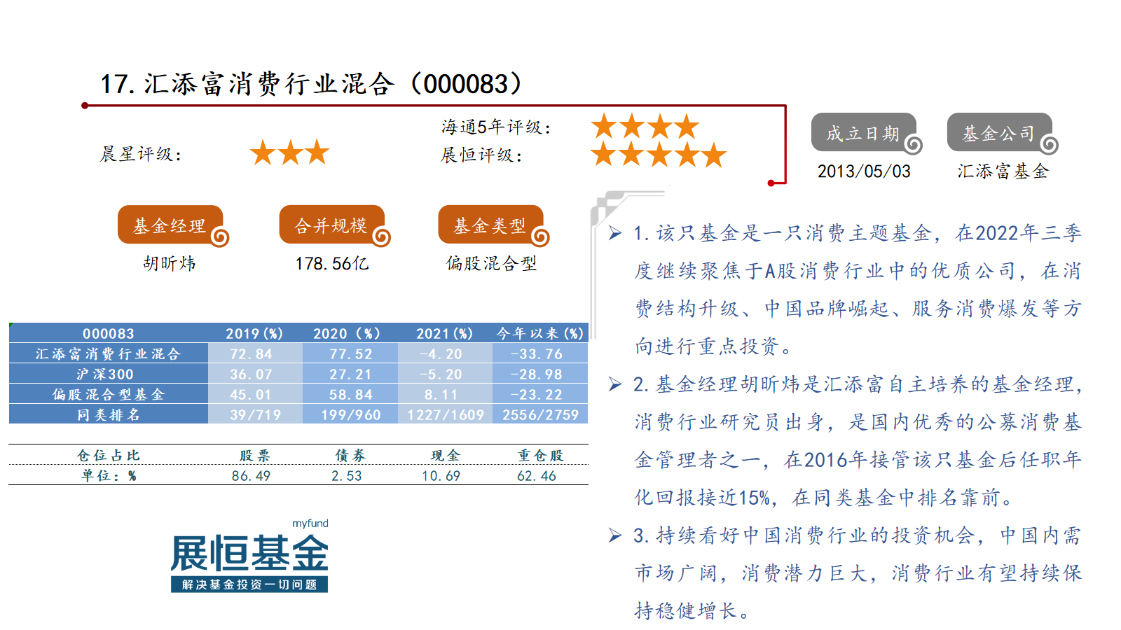Click the 86.49 stock allocation value
Image resolution: width=1121 pixels, height=630 pixels.
tap(251, 475)
